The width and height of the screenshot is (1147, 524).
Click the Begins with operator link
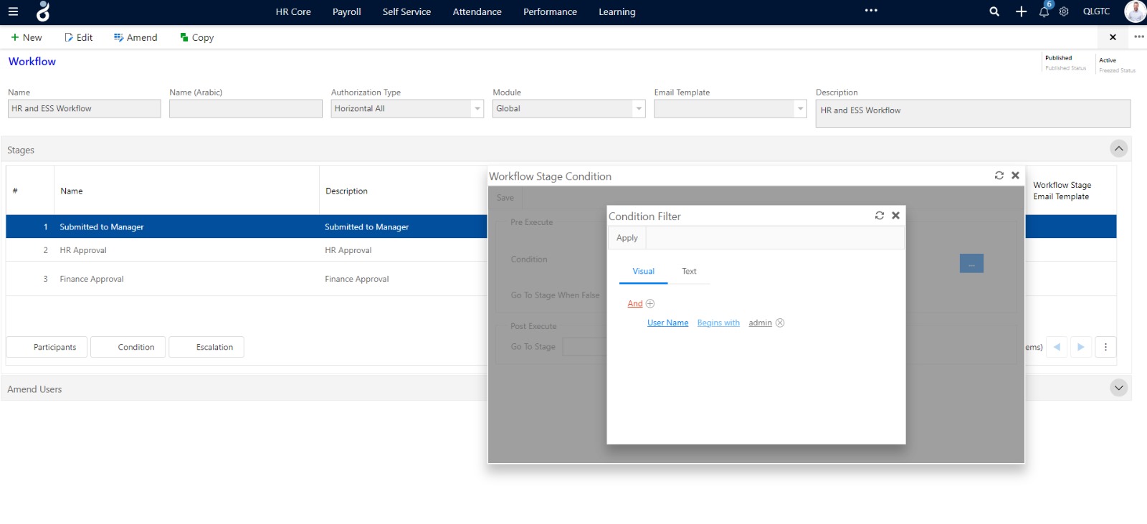pyautogui.click(x=718, y=323)
